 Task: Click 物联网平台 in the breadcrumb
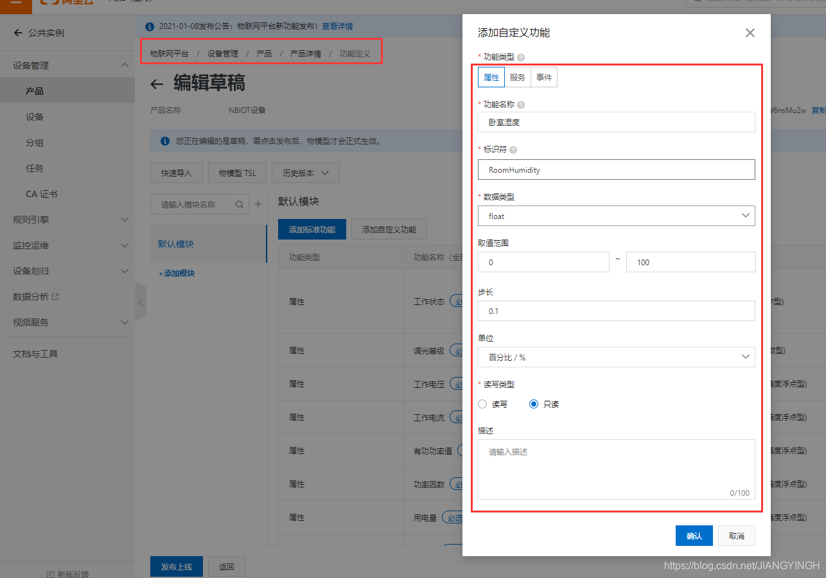[x=170, y=54]
